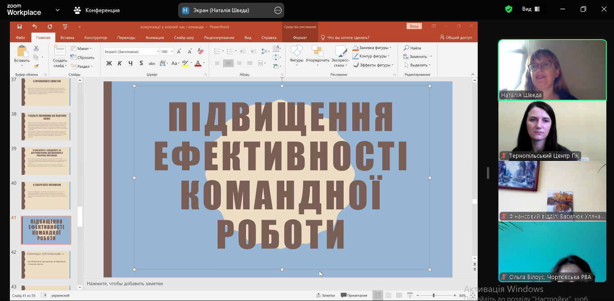Click the Undo arrow icon
Viewport: 614px width, 301px height.
[35, 27]
